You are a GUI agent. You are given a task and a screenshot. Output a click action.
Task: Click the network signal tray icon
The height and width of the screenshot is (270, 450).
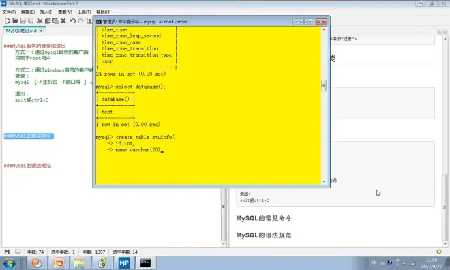click(412, 262)
